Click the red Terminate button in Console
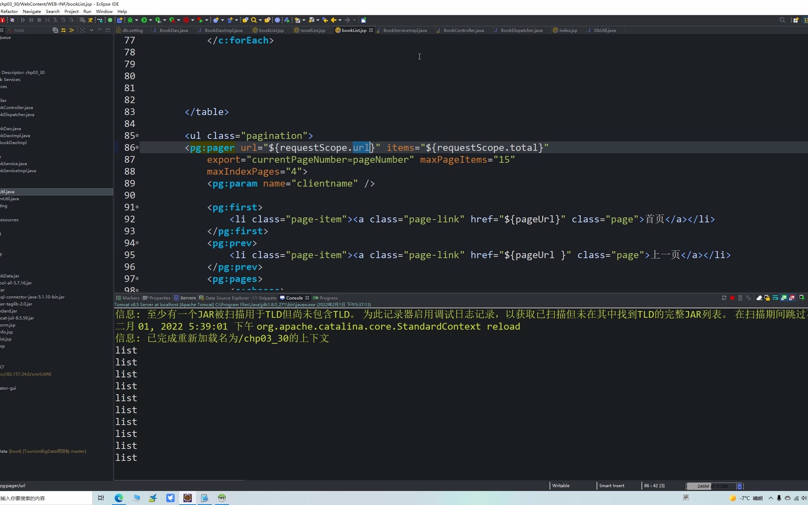The width and height of the screenshot is (808, 505). [732, 298]
